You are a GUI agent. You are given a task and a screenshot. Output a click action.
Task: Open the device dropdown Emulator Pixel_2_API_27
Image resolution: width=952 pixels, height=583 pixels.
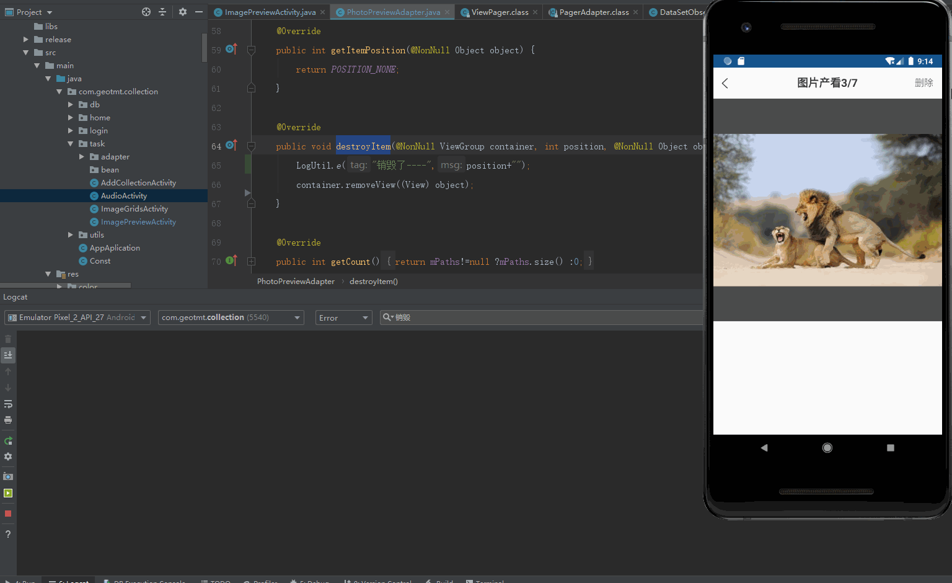[77, 318]
